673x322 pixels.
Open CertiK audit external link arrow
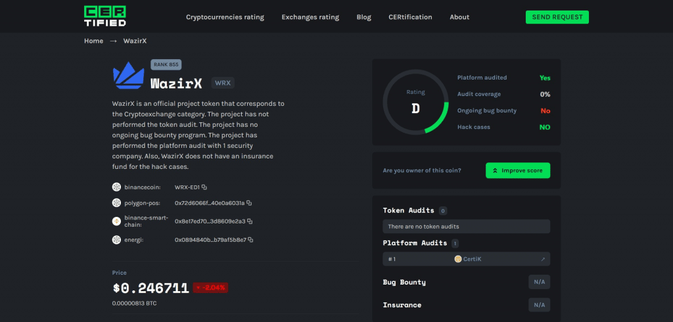[543, 259]
